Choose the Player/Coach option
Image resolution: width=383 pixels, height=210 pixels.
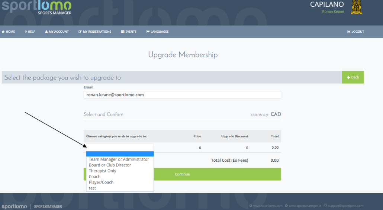point(101,182)
